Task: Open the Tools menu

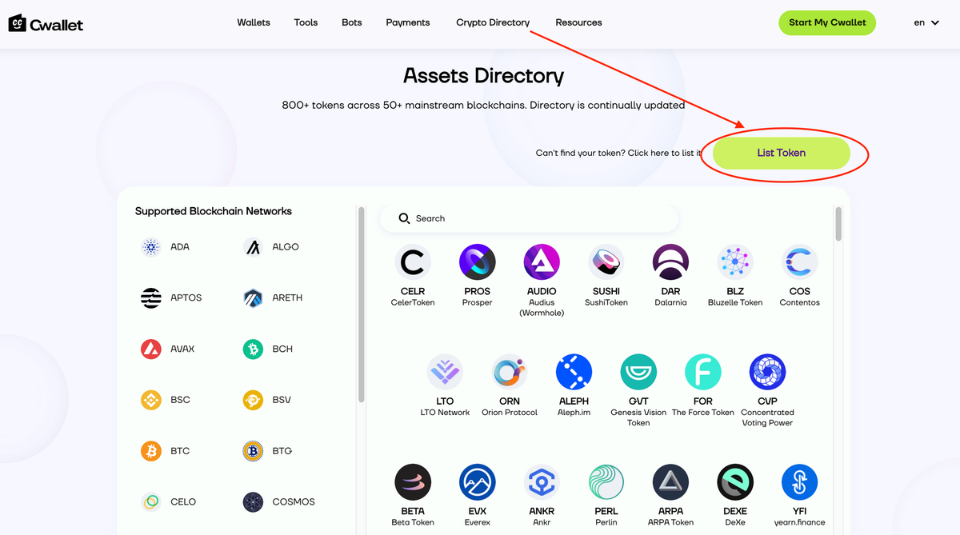Action: pyautogui.click(x=306, y=22)
